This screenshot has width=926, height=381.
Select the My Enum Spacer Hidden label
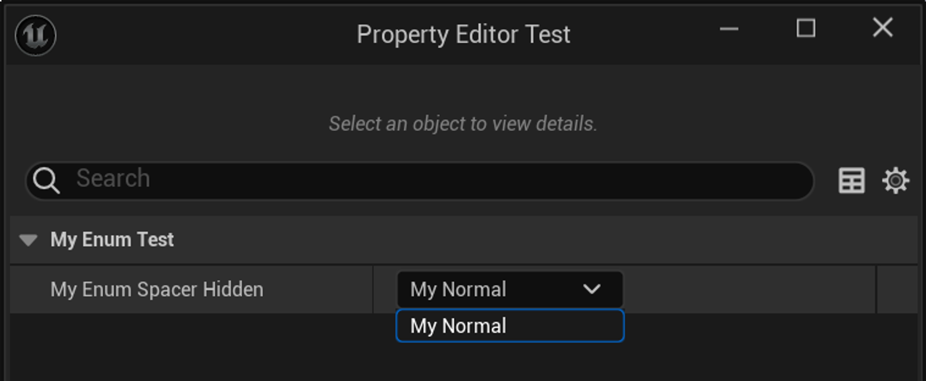pyautogui.click(x=156, y=290)
